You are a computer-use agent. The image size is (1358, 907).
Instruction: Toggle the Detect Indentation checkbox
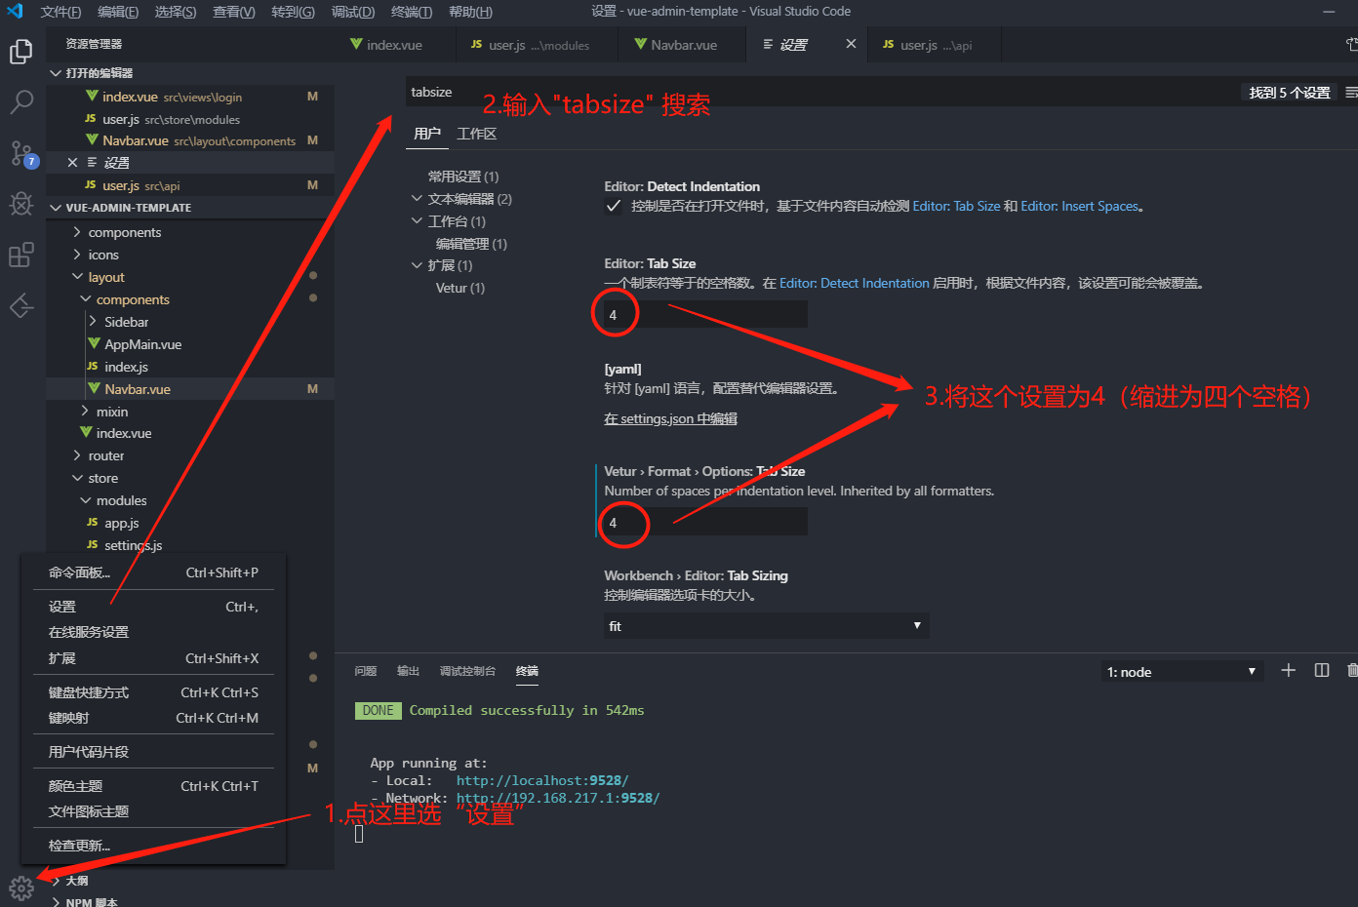[x=614, y=206]
